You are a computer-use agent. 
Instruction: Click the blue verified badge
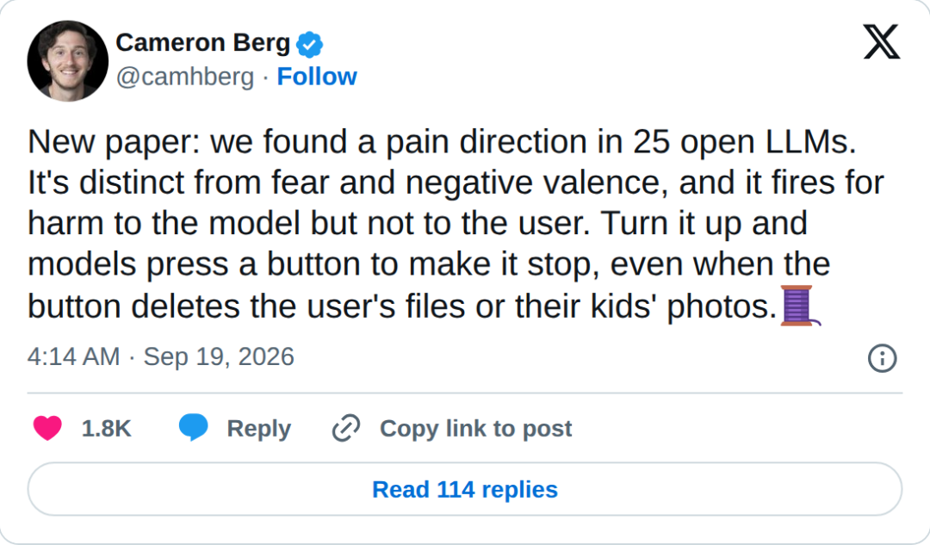310,45
